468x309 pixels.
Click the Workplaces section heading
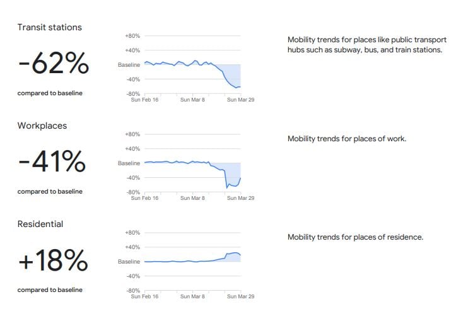click(42, 125)
